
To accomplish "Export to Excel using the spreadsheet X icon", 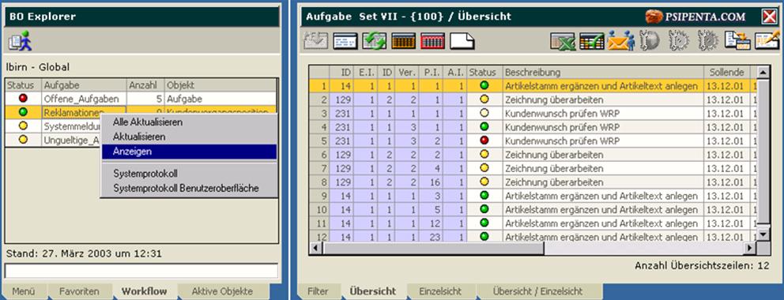I will coord(563,41).
